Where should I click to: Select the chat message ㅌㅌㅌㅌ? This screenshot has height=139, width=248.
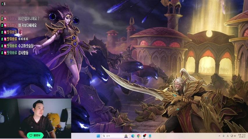pos(23,39)
